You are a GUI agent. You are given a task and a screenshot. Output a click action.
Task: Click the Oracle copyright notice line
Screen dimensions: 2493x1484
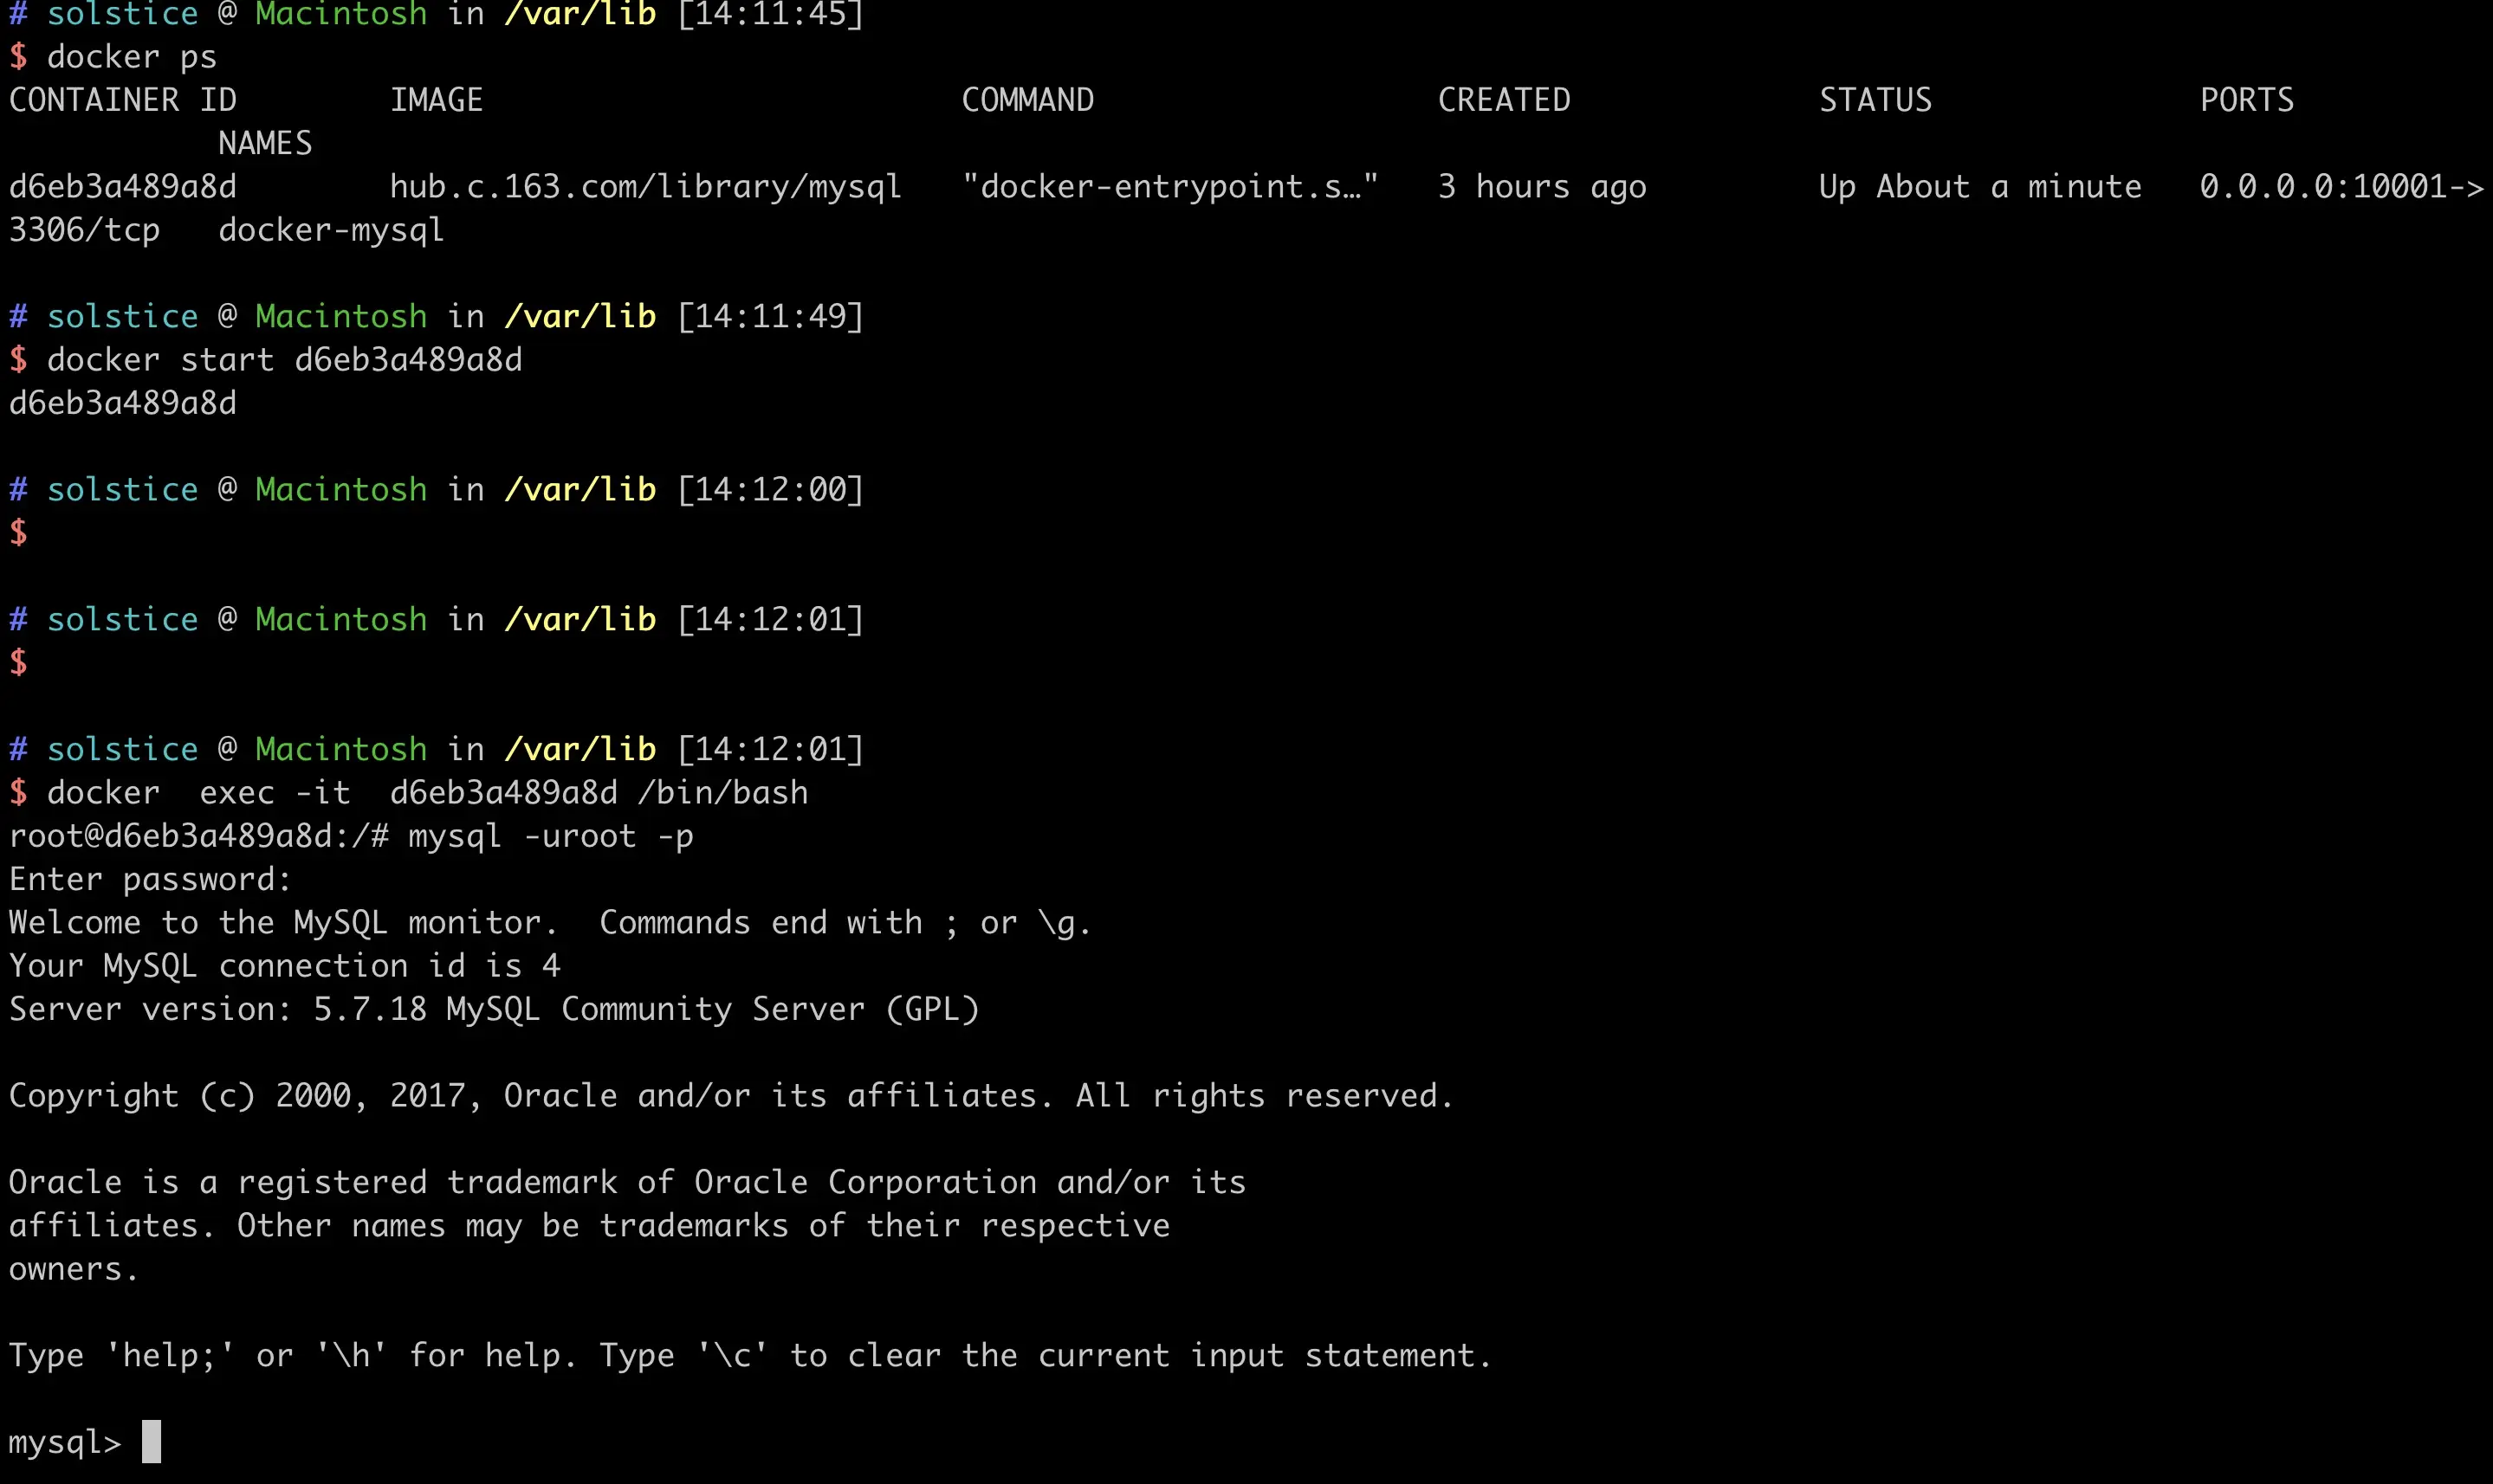click(x=730, y=1096)
